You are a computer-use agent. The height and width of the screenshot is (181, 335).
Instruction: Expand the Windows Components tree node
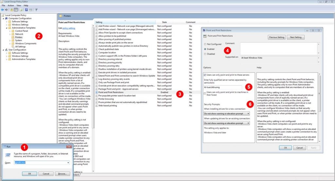[10, 43]
